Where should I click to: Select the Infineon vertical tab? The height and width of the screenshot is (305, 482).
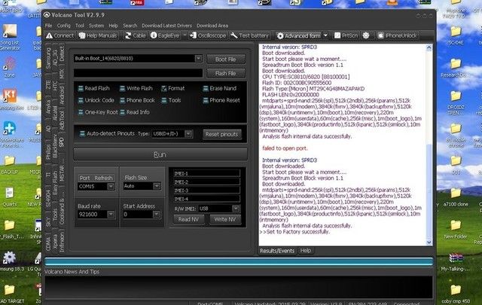tap(62, 242)
